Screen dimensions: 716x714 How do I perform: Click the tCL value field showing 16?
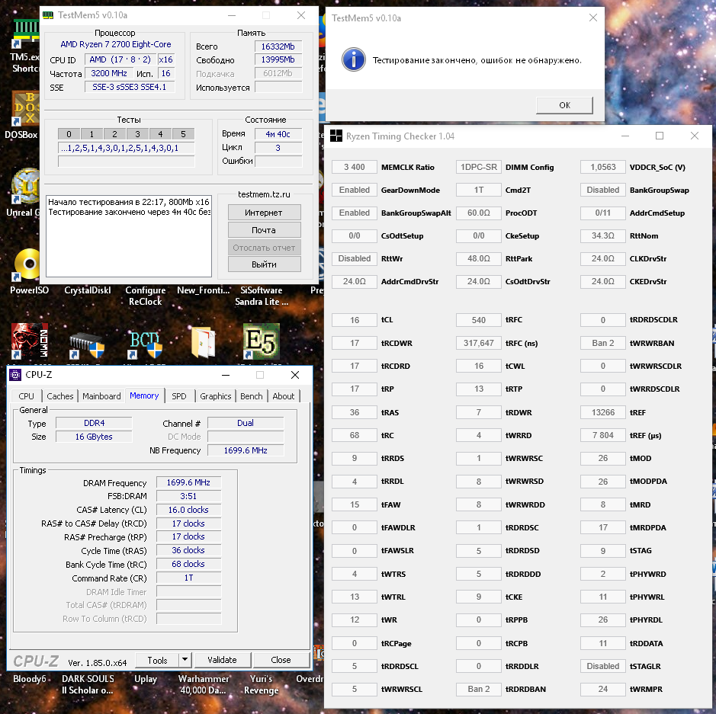coord(355,320)
